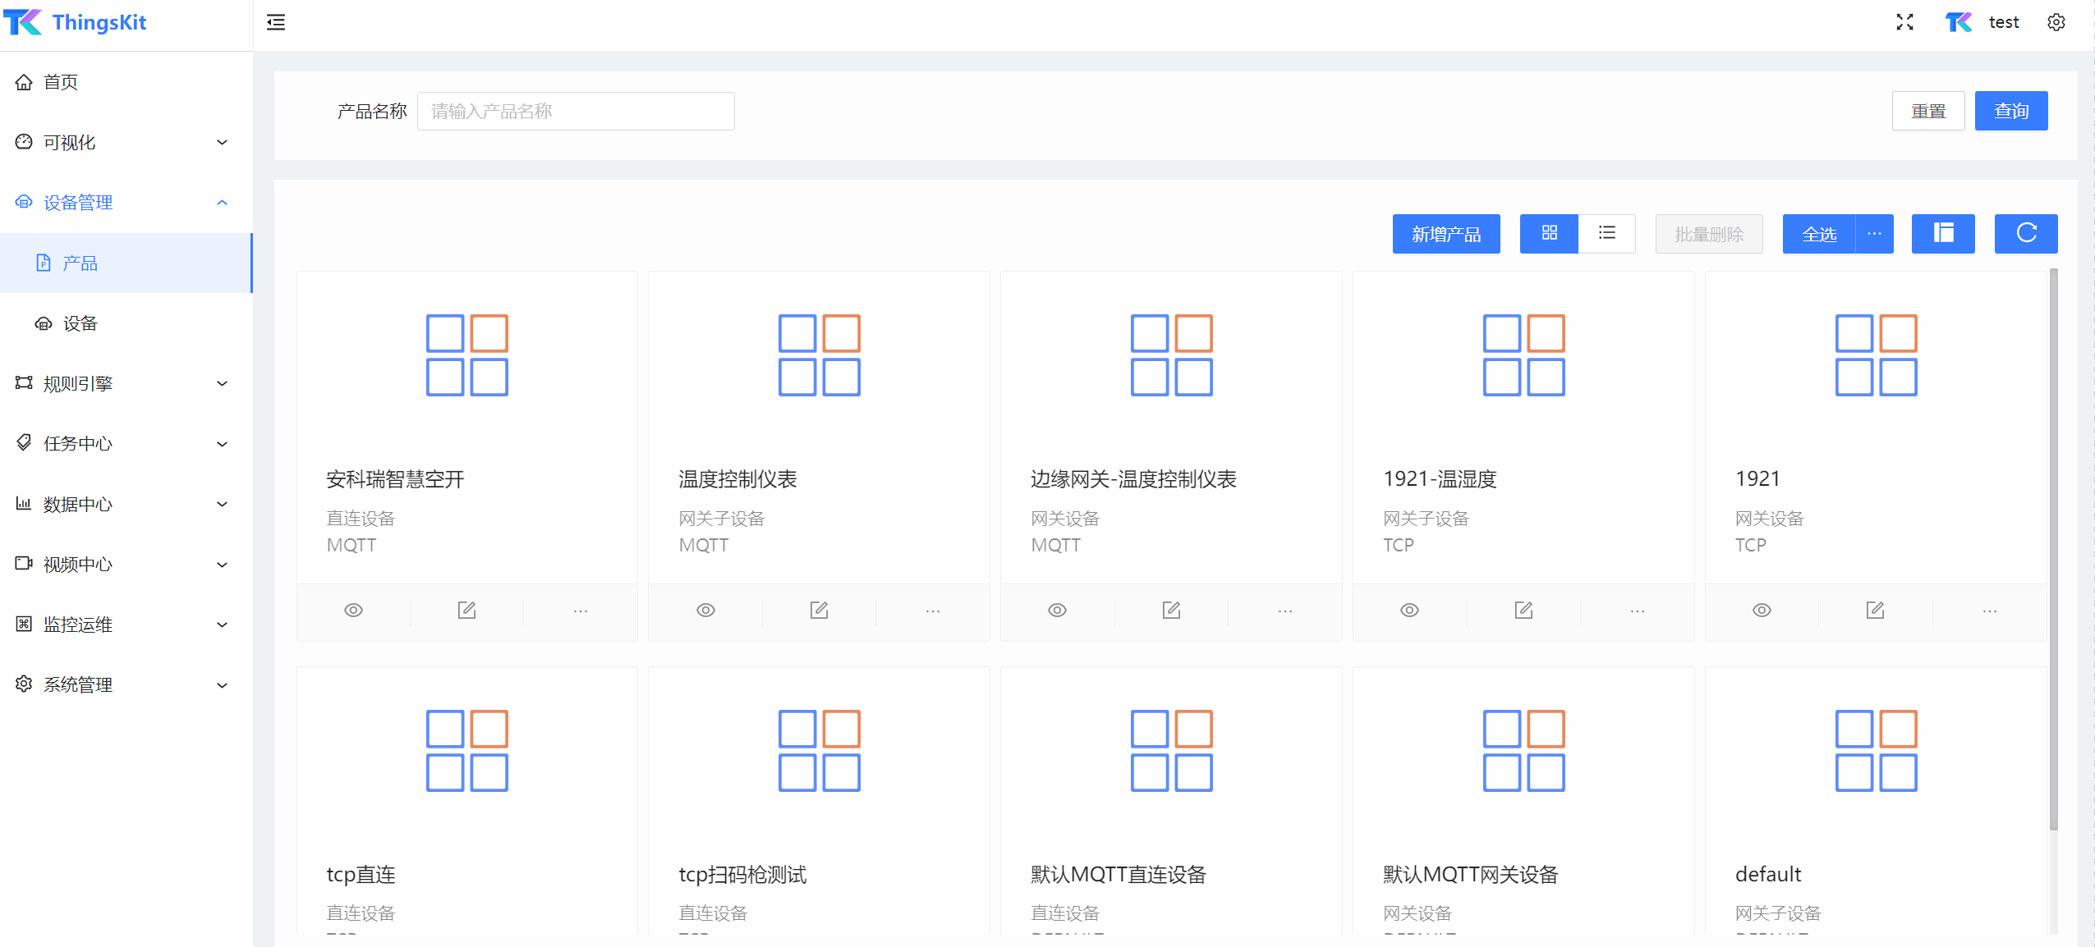
Task: Open more actions for 安科瑞智慧空开
Action: pyautogui.click(x=580, y=611)
